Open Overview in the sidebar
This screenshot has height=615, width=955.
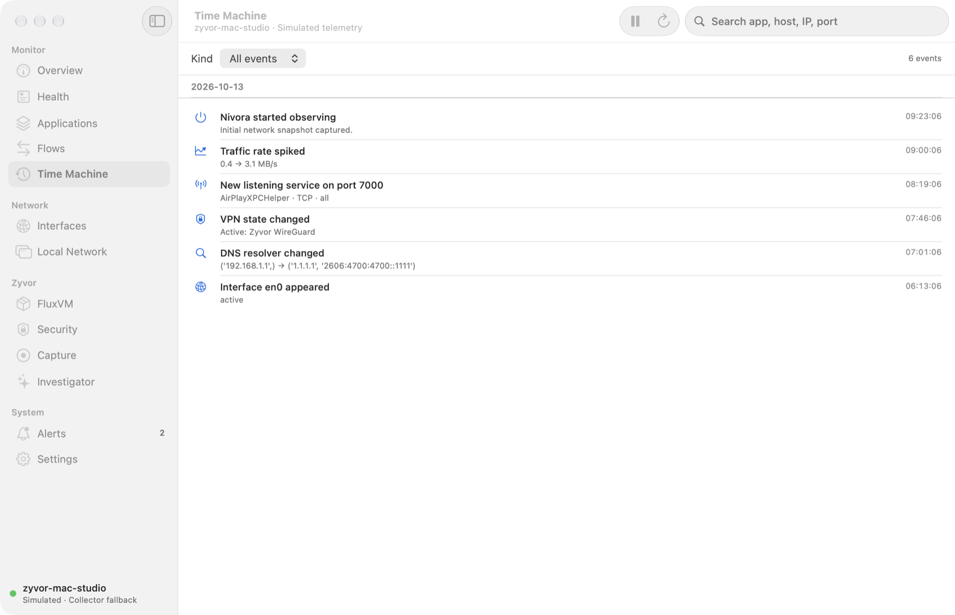[x=89, y=71]
